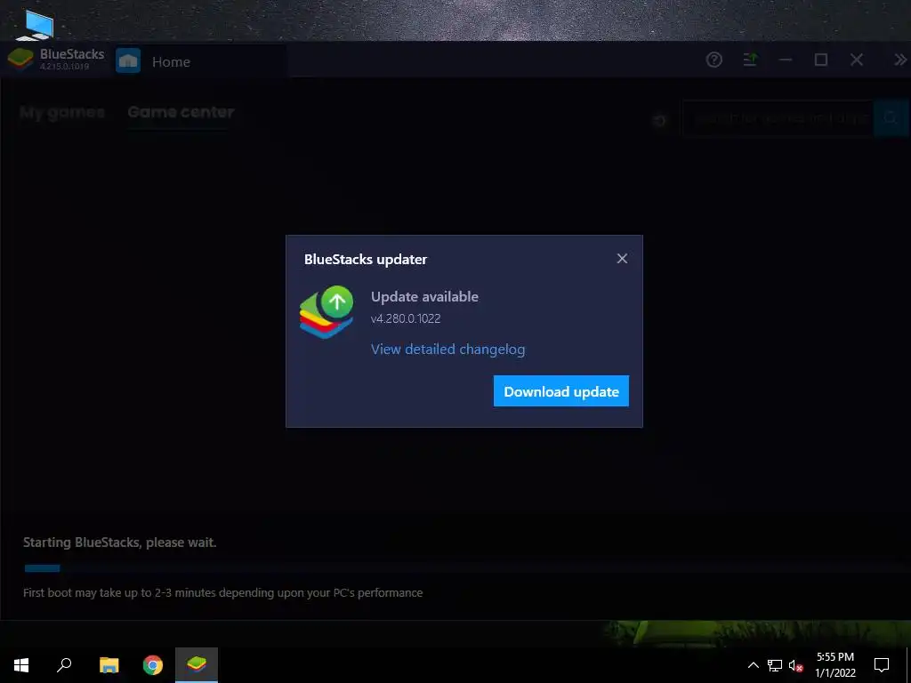Maximize the BlueStacks window
This screenshot has height=683, width=911.
[x=820, y=60]
